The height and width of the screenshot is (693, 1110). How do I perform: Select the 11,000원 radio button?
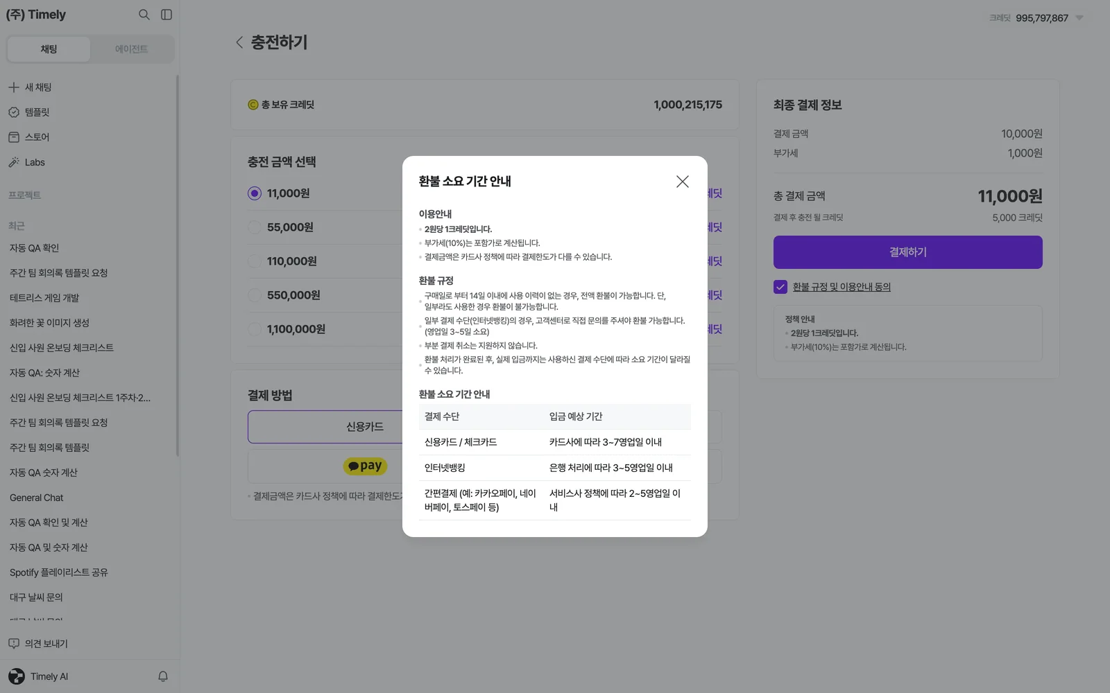pos(255,193)
